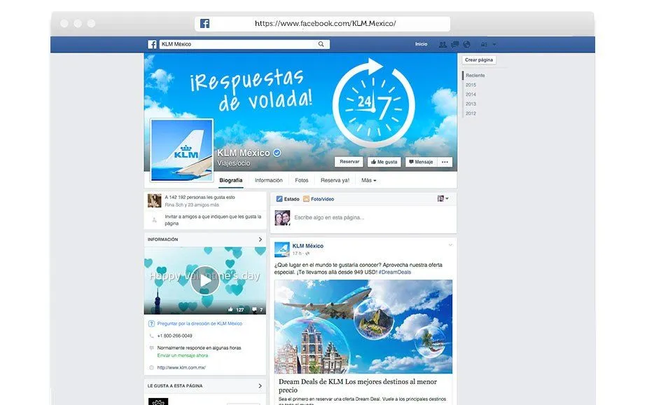
Task: Click the Facebook logo in the blue bar
Action: 152,44
